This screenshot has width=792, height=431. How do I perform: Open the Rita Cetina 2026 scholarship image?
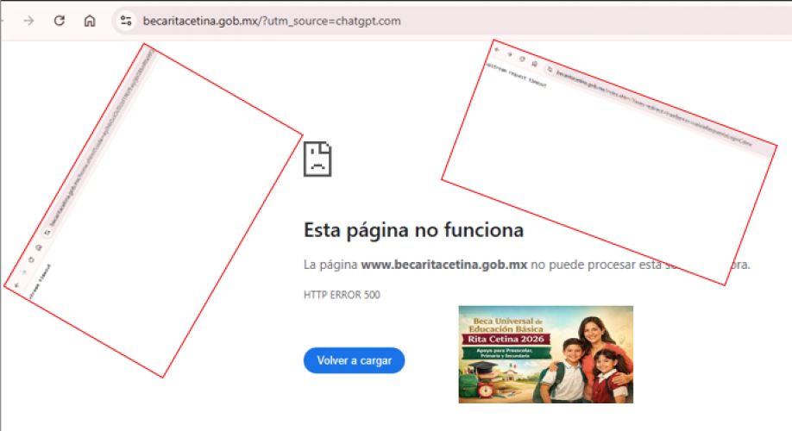coord(545,354)
